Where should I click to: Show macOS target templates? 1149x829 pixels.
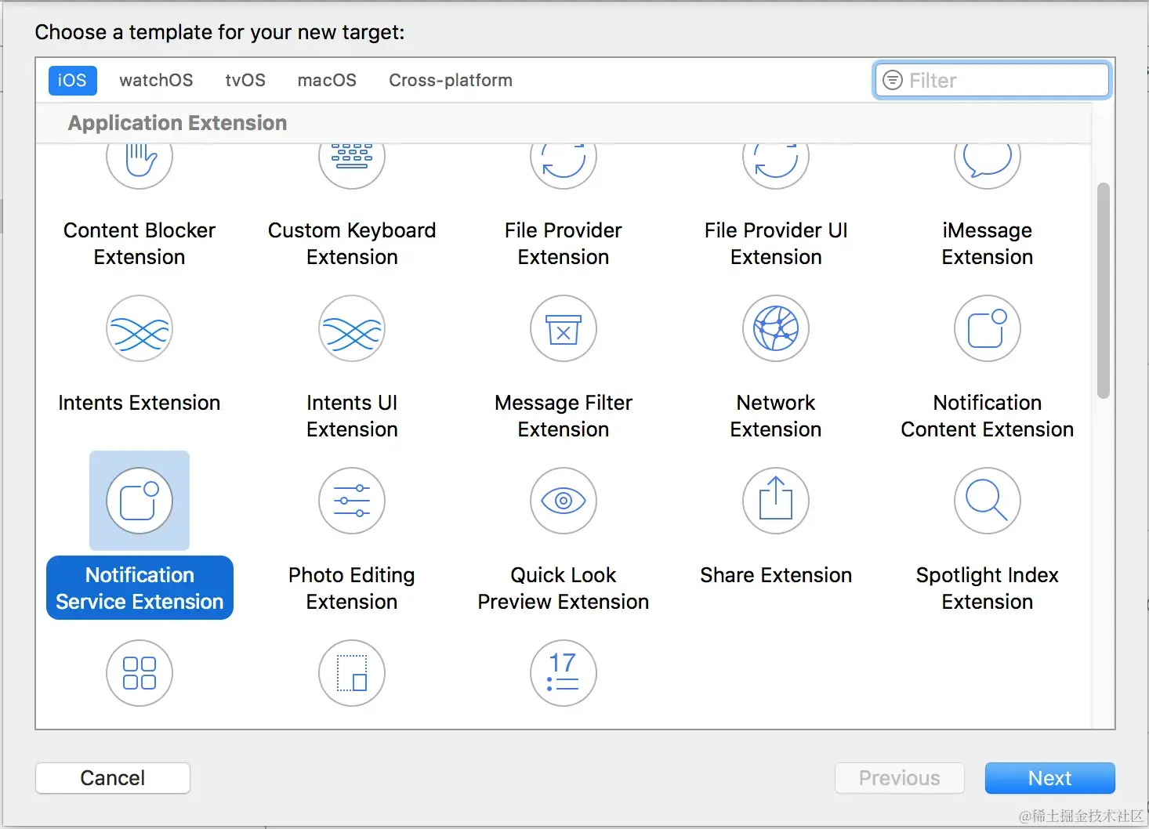[327, 80]
